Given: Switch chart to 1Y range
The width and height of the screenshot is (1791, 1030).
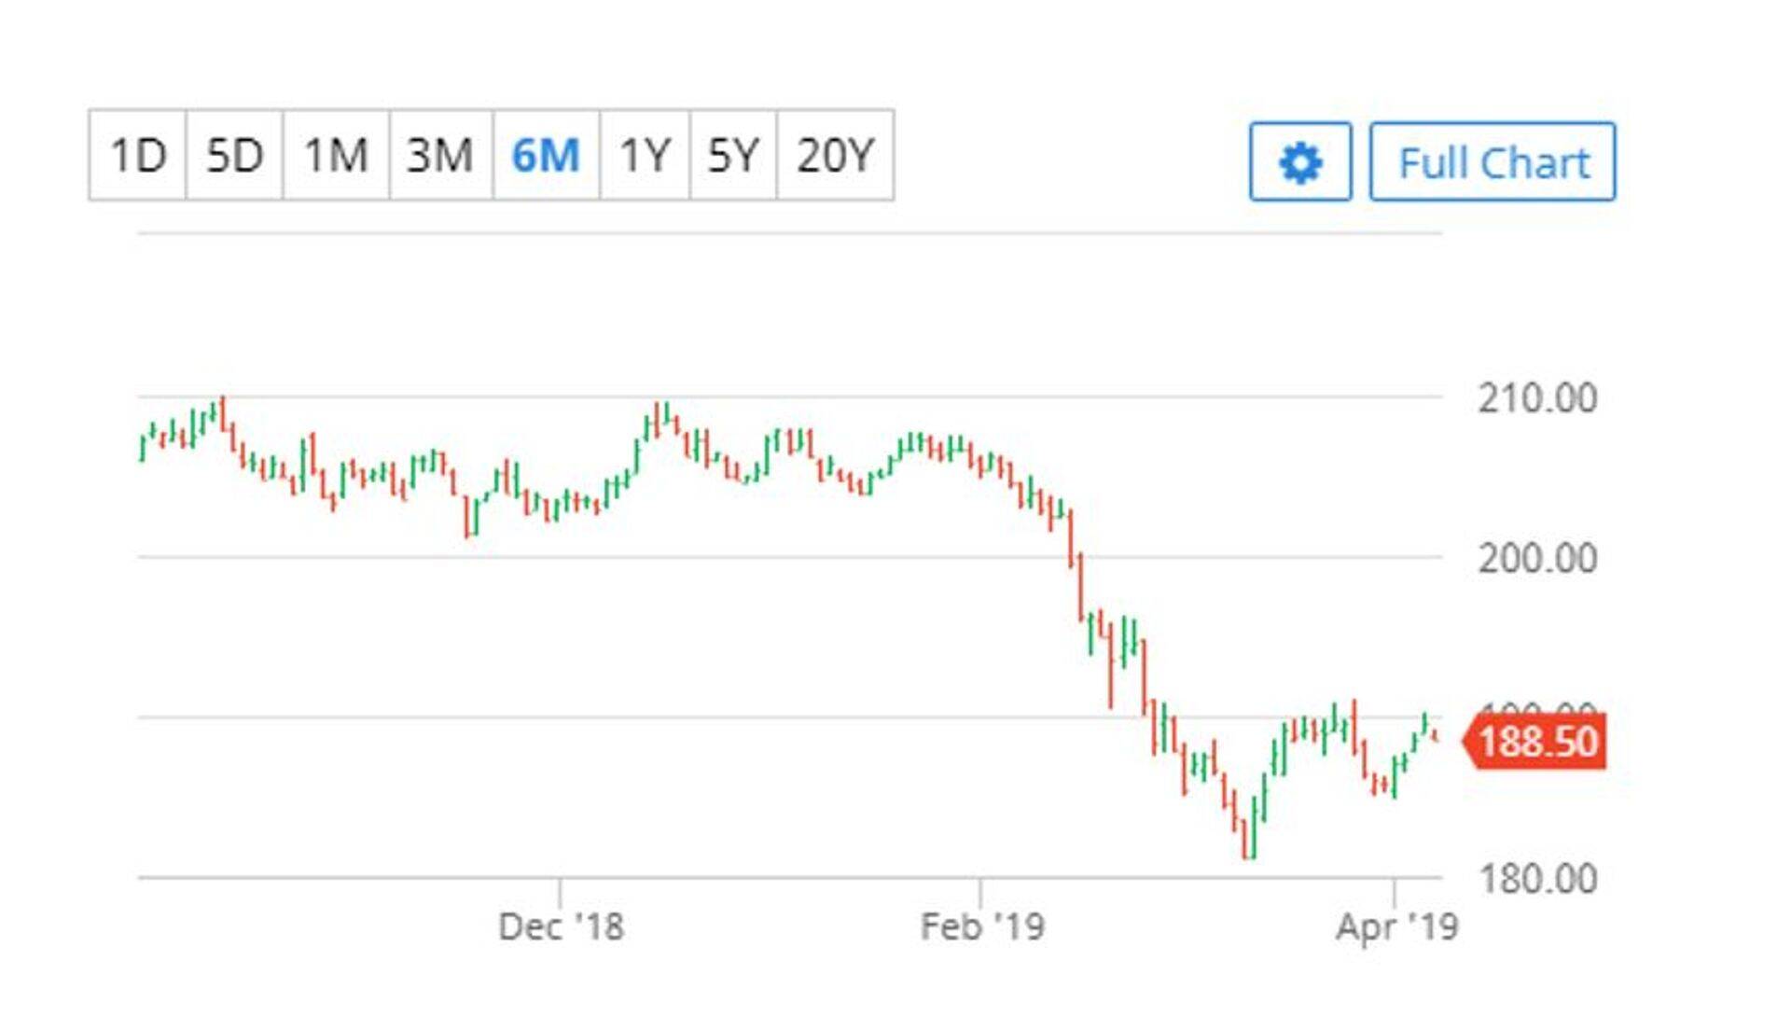Looking at the screenshot, I should tap(645, 155).
